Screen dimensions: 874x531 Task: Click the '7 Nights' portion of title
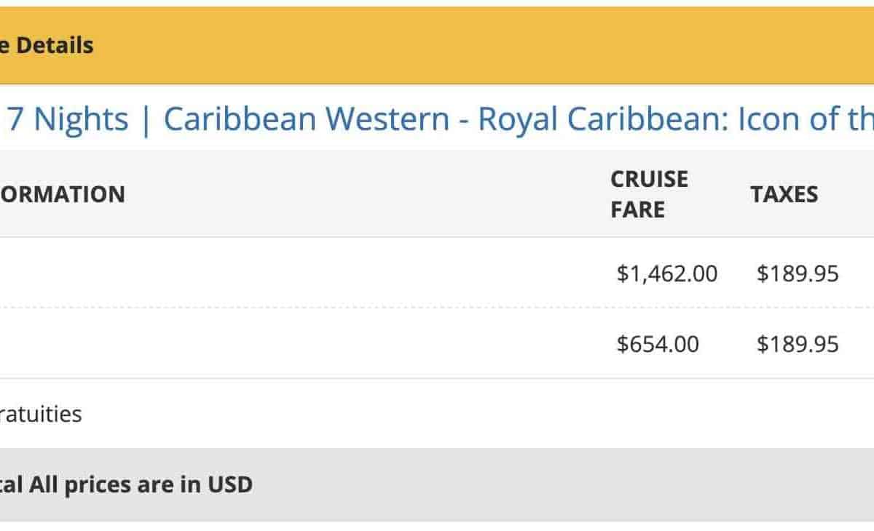pos(67,119)
